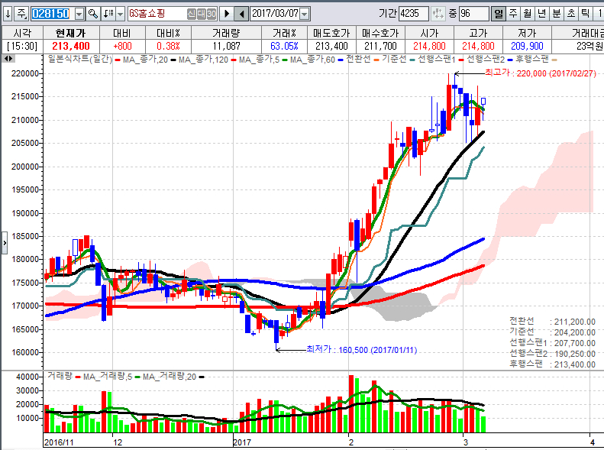Open the date 2017/03/07 dropdown
604x450 pixels.
305,14
